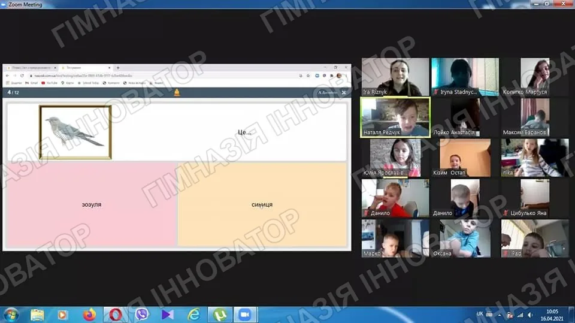This screenshot has height=323, width=575.
Task: Select Ira Riznyk video tile
Action: click(x=395, y=77)
